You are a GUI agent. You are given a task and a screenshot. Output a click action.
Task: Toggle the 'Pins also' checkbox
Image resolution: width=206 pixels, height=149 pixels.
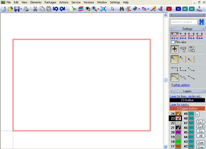173,42
